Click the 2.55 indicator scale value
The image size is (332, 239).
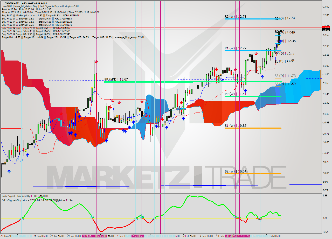[x=325, y=196]
